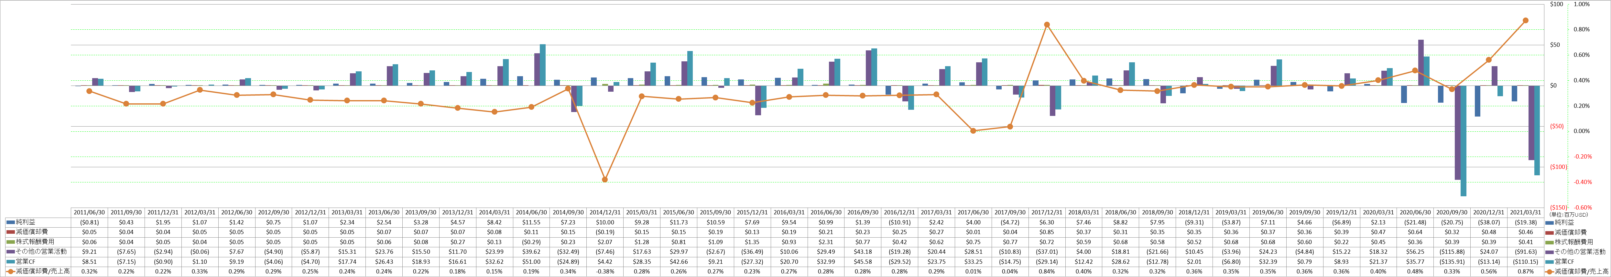
Task: Select the teal 営業CF bar for 2020/09/30
Action: pos(1464,141)
